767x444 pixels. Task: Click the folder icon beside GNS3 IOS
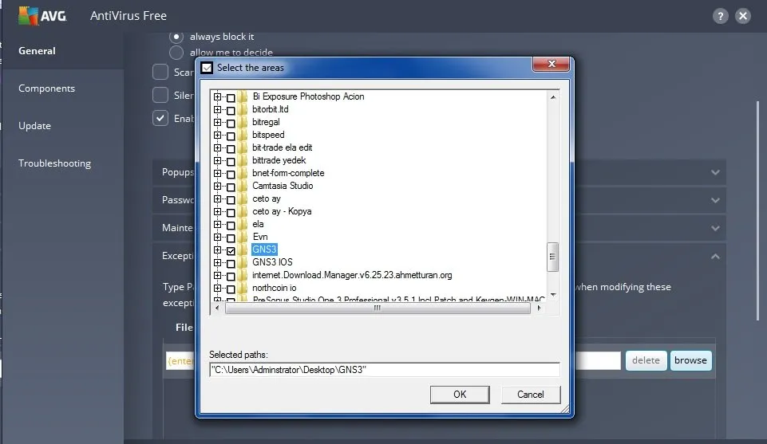[x=243, y=262]
